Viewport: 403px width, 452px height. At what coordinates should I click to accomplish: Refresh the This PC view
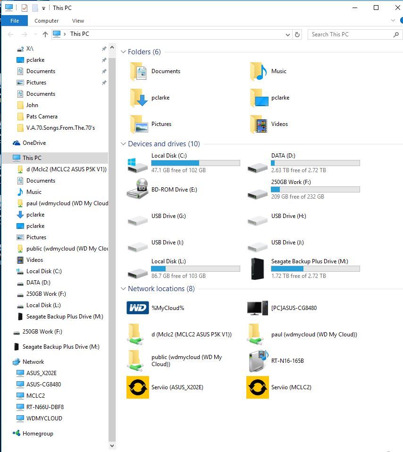(297, 34)
